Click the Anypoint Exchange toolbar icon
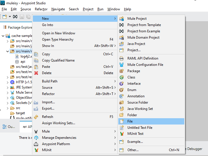Screen dimensions: 208x156 pyautogui.click(x=15, y=17)
